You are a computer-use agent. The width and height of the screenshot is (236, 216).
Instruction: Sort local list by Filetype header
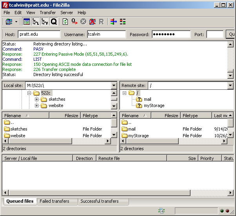tap(96, 116)
